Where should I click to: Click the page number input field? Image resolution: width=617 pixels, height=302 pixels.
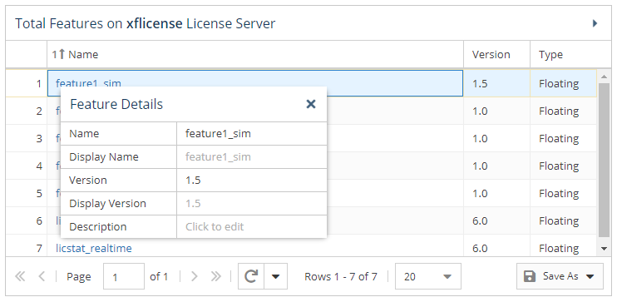point(124,276)
